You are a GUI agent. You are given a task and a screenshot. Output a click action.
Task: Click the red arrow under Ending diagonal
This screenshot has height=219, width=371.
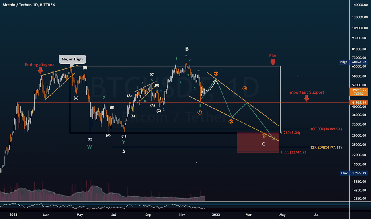coord(40,70)
